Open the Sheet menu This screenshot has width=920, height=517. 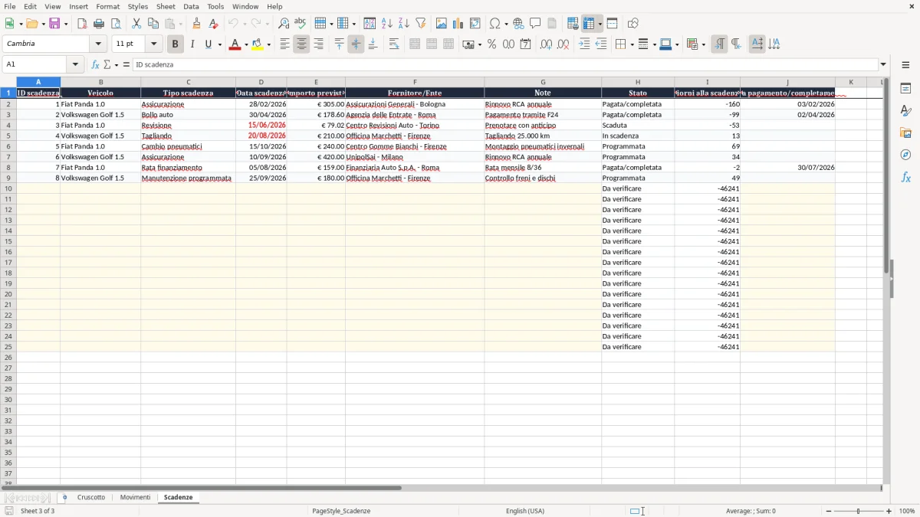[x=166, y=6]
